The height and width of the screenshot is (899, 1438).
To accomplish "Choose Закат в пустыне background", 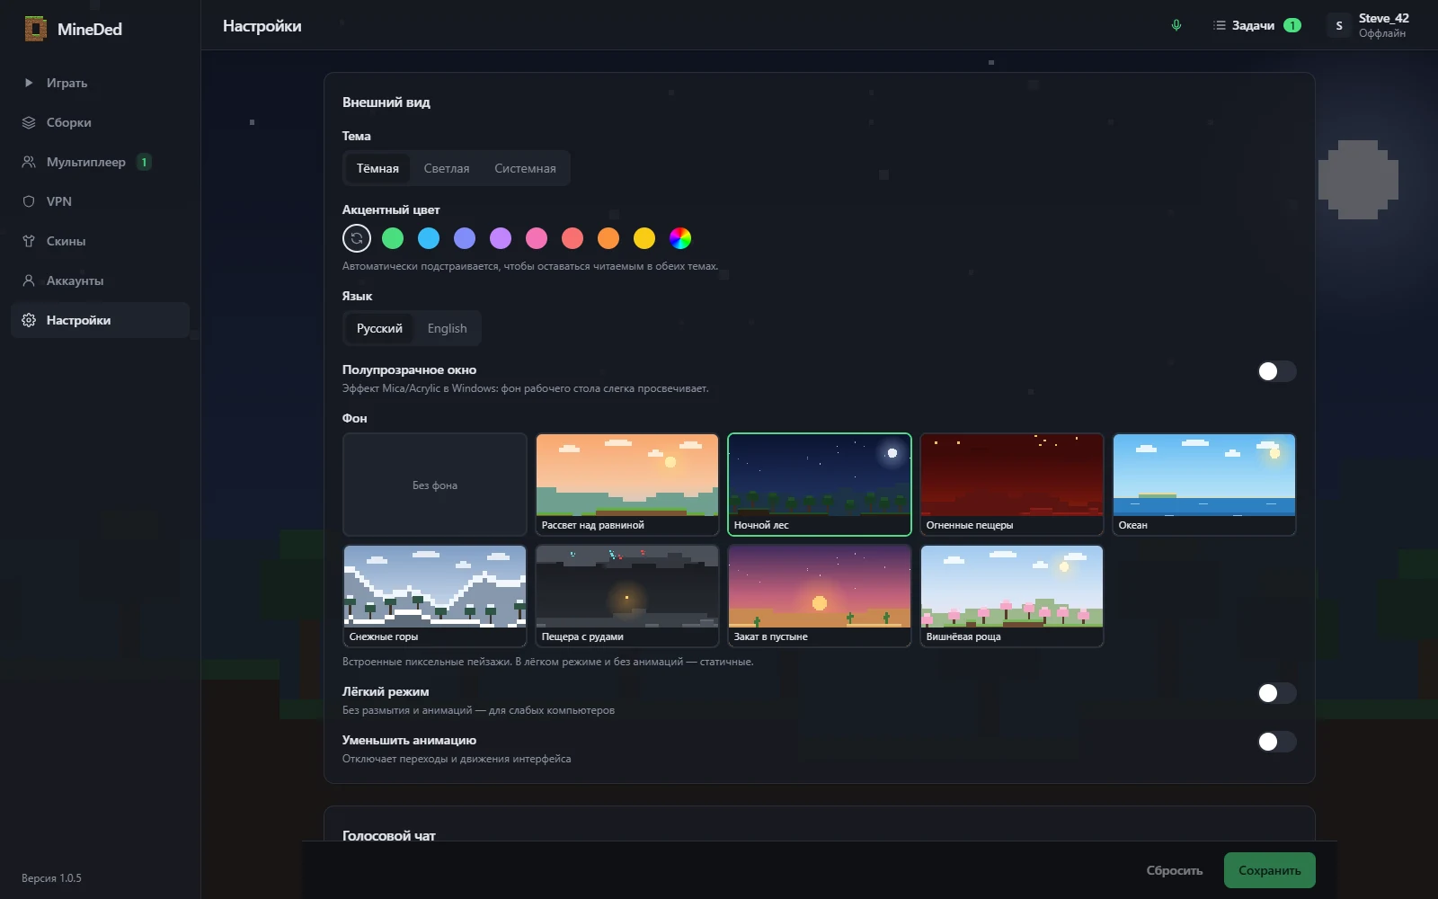I will [820, 596].
